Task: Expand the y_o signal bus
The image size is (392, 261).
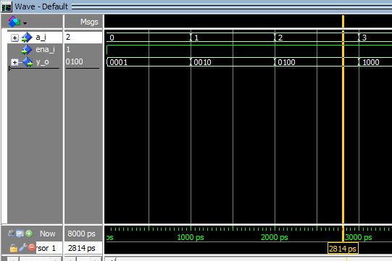Action: point(14,62)
